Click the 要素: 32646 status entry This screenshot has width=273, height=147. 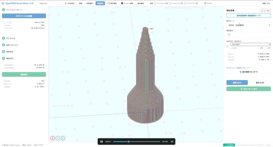point(27,145)
